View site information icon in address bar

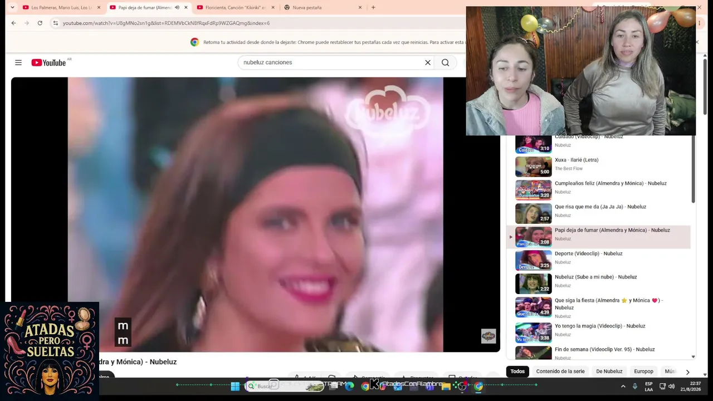55,23
